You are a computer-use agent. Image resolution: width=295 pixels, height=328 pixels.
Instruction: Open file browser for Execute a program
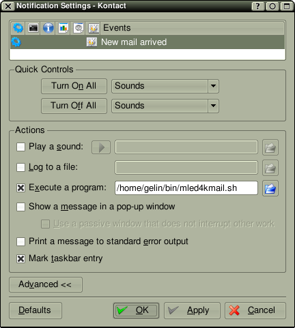[270, 188]
